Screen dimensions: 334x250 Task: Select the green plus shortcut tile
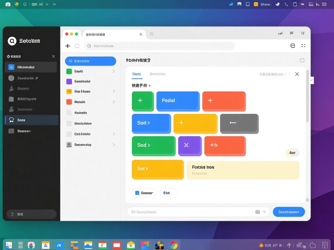pos(143,101)
